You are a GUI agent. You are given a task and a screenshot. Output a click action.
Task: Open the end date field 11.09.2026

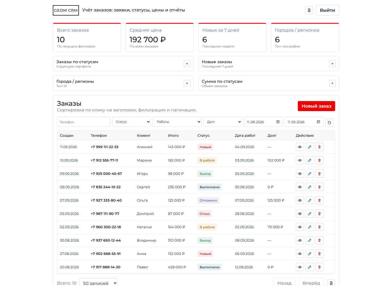pyautogui.click(x=304, y=122)
